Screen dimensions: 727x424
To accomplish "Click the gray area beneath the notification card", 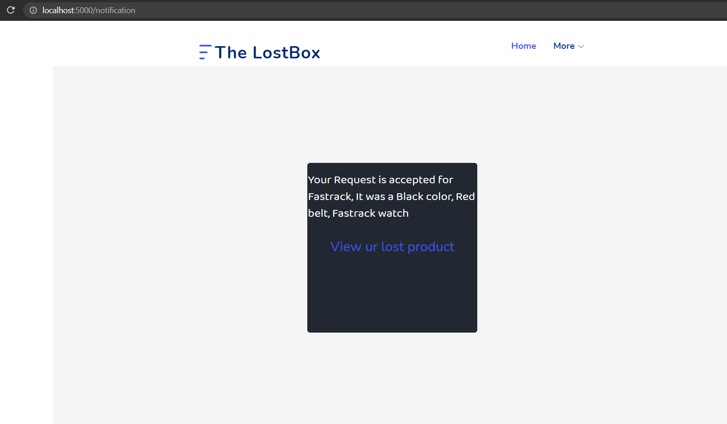I will 392,378.
